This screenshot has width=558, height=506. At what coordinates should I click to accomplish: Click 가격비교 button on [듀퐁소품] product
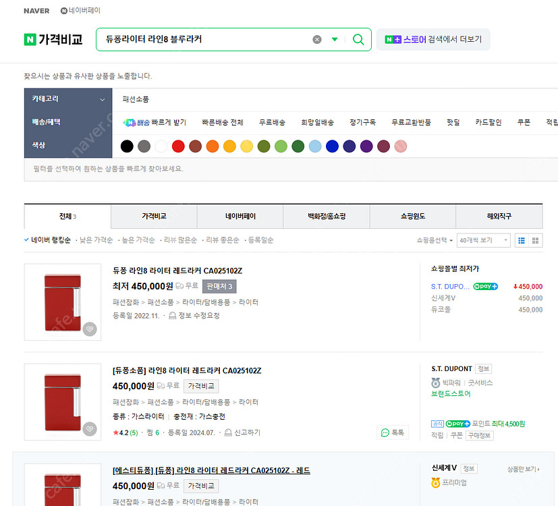[x=201, y=386]
